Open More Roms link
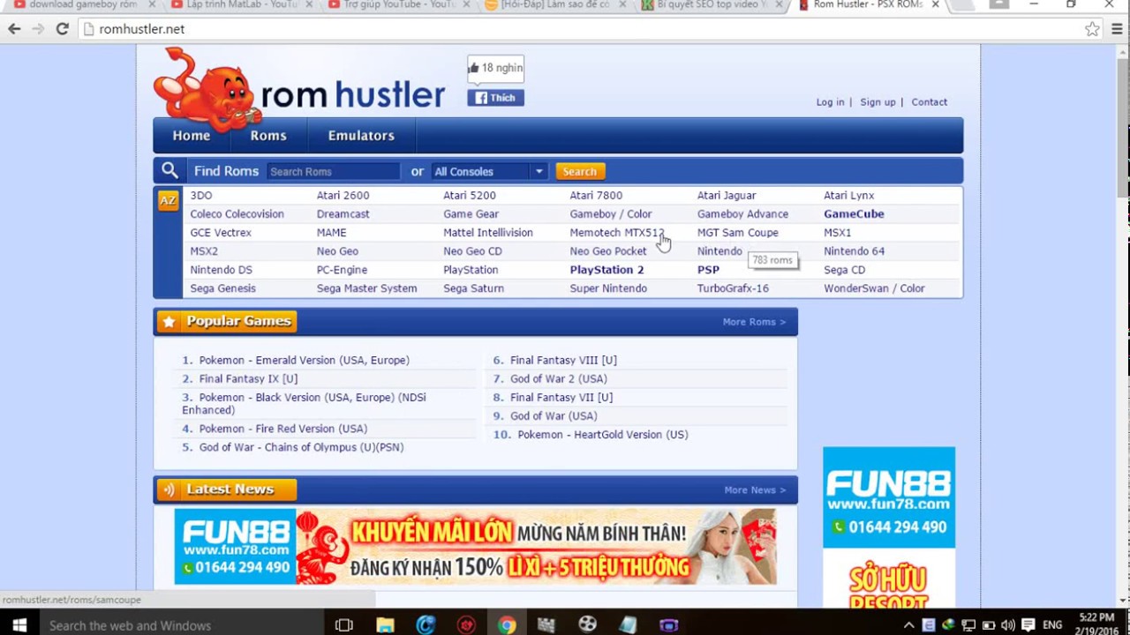 pos(754,322)
